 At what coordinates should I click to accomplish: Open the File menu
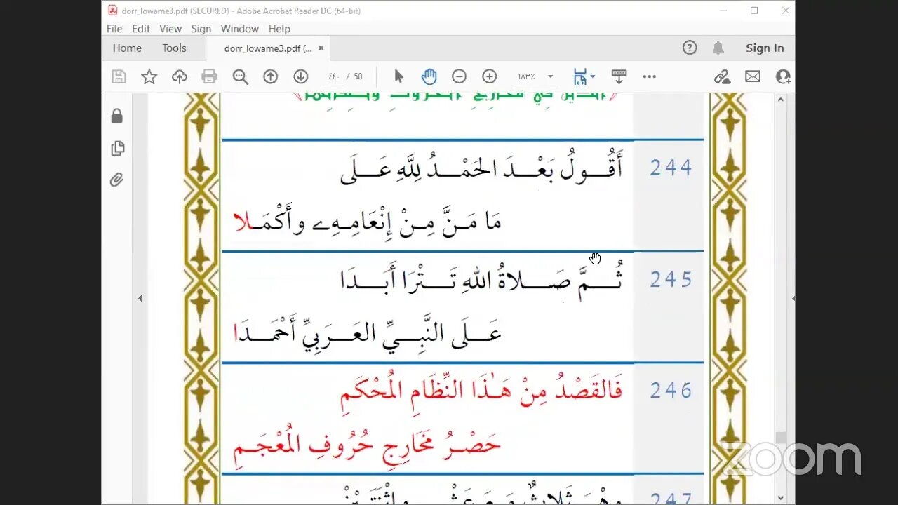point(114,29)
